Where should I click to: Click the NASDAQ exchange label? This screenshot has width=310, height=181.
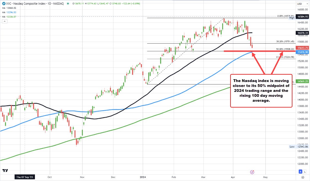tap(59, 4)
